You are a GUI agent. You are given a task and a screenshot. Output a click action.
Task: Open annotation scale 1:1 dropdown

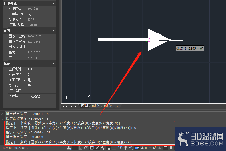coord(148,148)
